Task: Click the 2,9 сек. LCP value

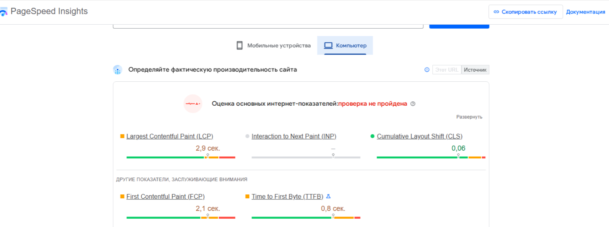Action: pos(208,148)
